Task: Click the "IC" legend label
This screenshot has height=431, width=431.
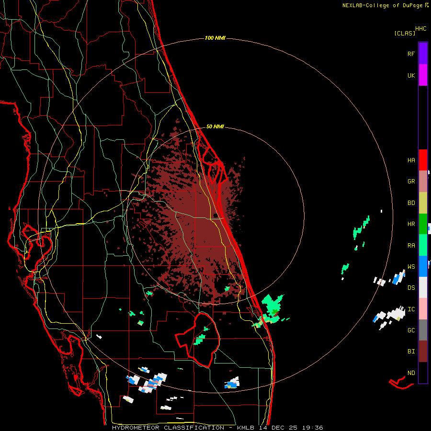Action: pyautogui.click(x=411, y=309)
